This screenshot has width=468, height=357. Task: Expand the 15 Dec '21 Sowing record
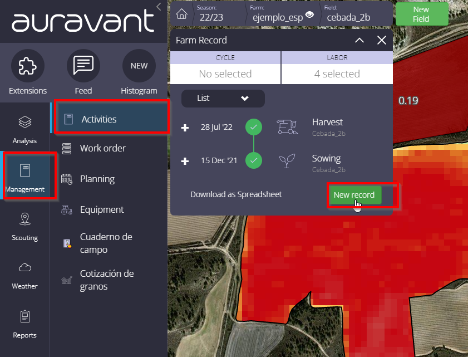pos(185,161)
